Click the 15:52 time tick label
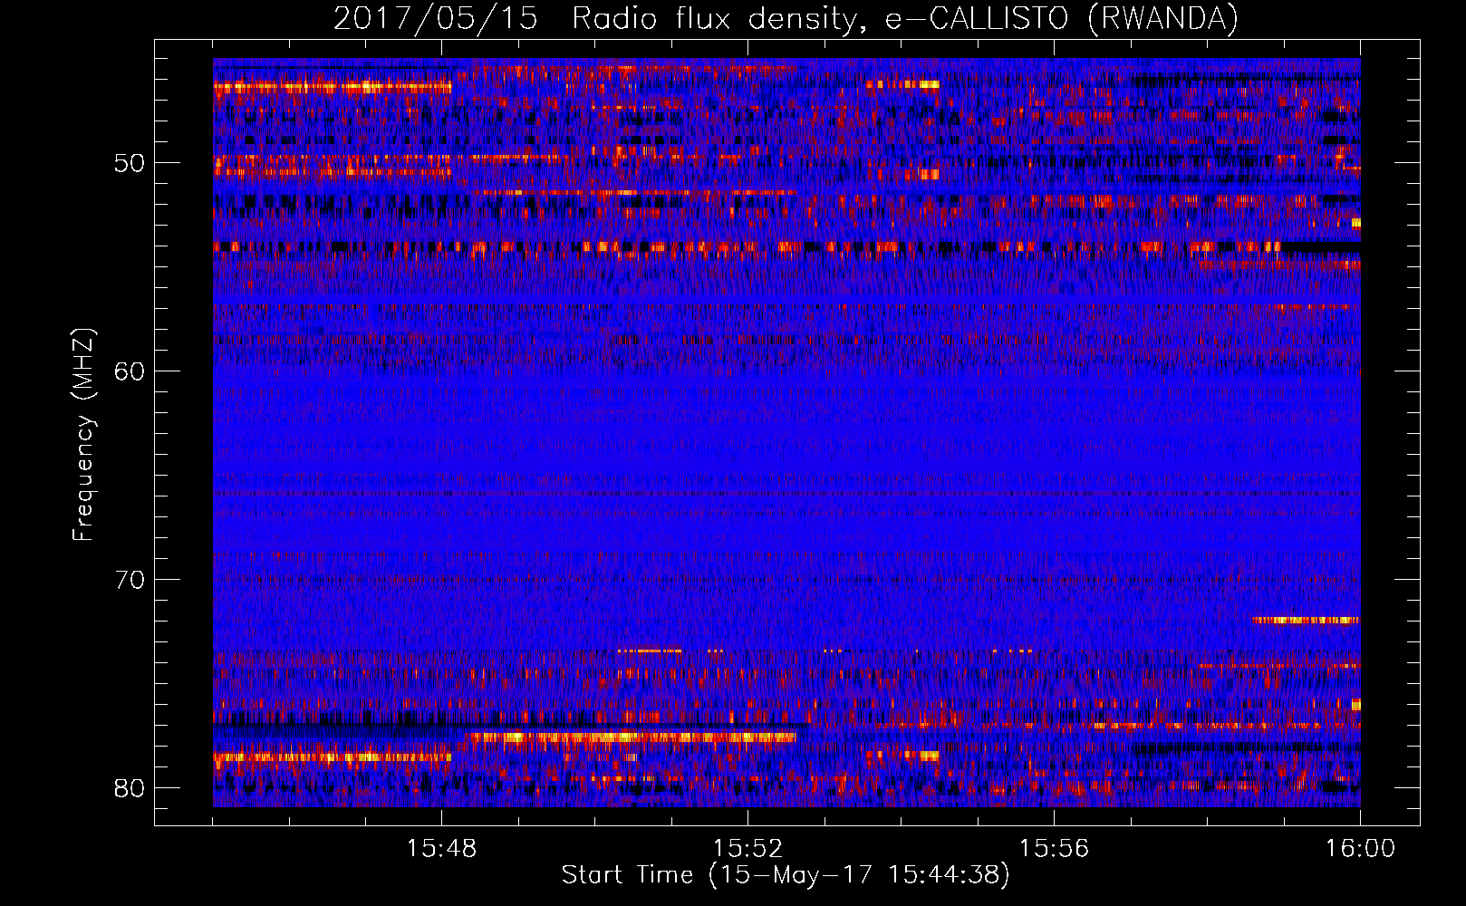Screen dimensions: 1466x906 tap(747, 849)
